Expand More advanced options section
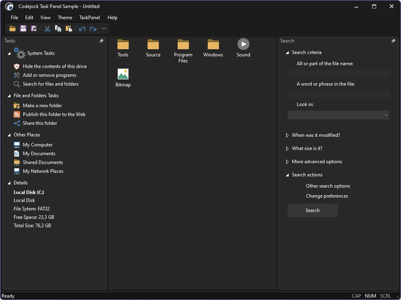Screen dimensions: 401x300 coord(287,162)
